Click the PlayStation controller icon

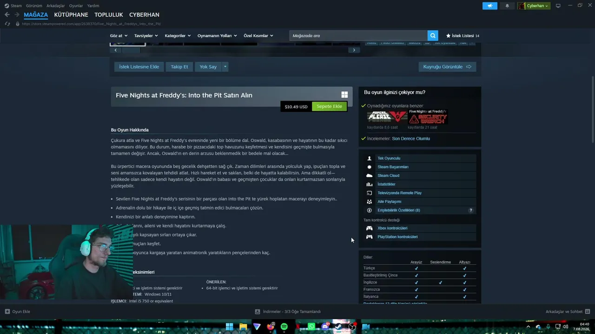369,237
